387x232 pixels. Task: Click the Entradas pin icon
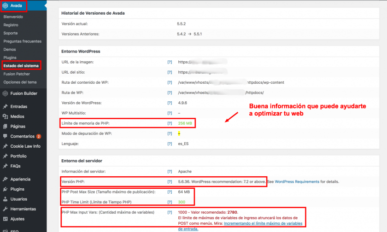click(x=5, y=106)
